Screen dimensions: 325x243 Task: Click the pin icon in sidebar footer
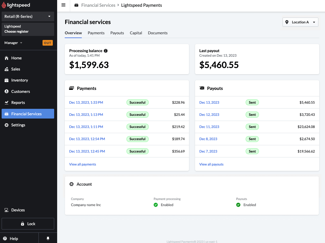pos(48,238)
